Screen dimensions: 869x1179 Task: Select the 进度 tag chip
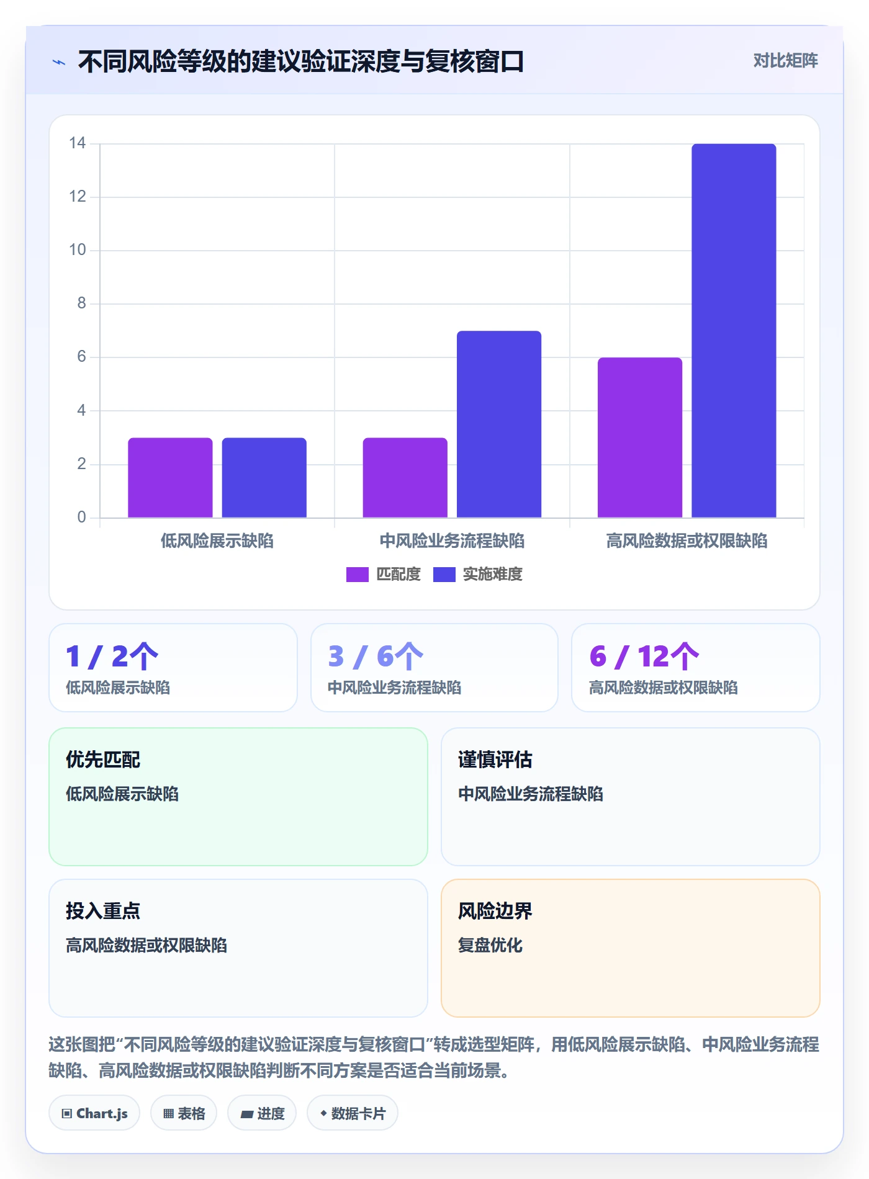pyautogui.click(x=262, y=1113)
